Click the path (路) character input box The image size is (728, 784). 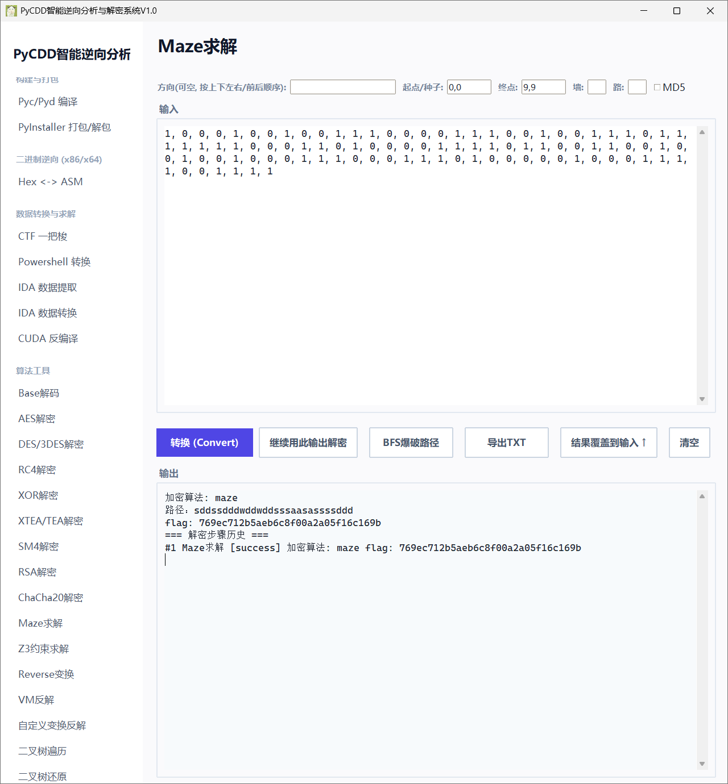click(637, 87)
